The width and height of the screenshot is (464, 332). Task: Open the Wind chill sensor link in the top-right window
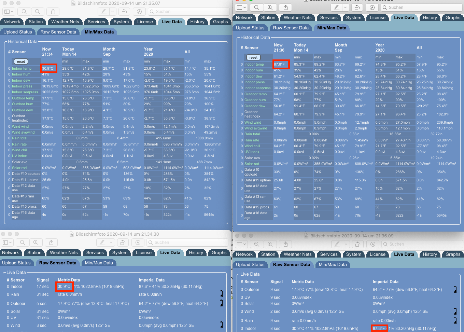(252, 146)
